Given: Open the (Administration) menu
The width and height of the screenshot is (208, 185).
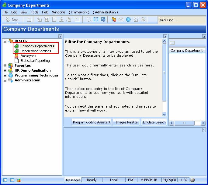Looking at the screenshot, I should [105, 12].
